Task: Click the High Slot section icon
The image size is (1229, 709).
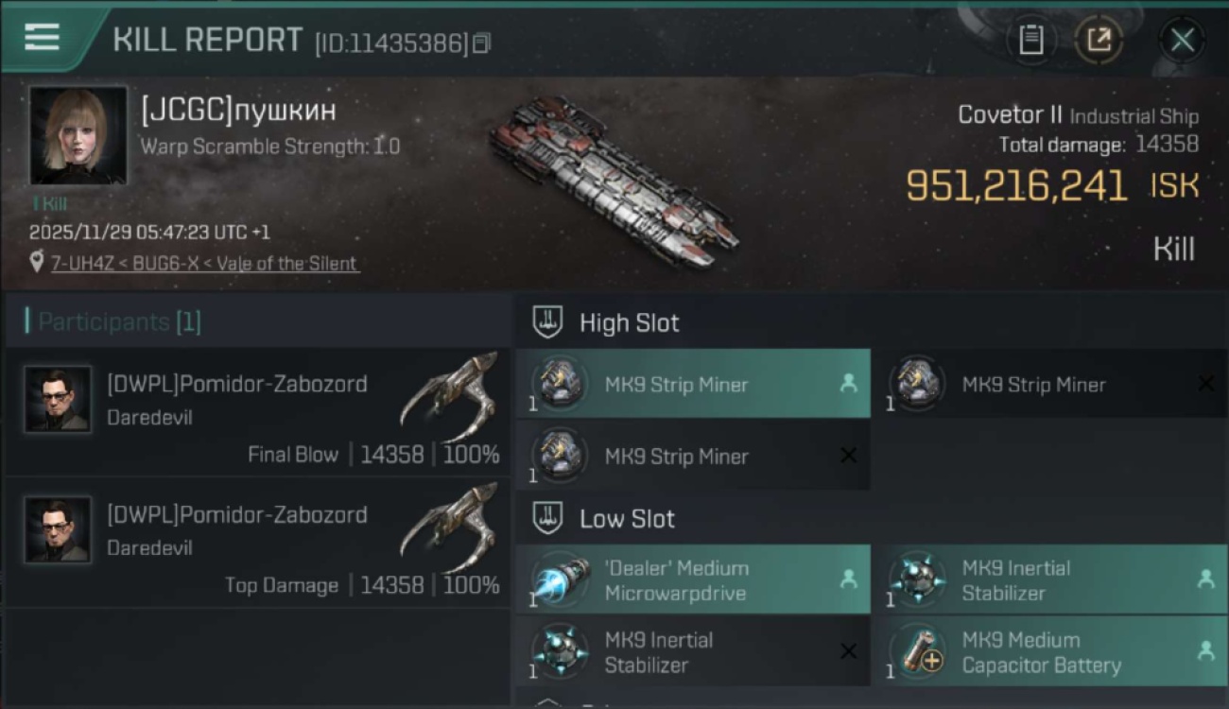Action: point(548,322)
